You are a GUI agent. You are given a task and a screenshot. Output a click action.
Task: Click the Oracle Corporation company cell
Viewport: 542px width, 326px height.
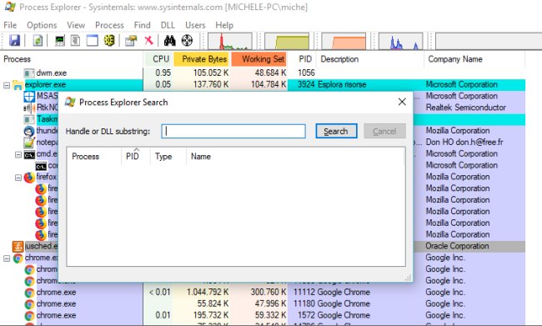(x=457, y=246)
